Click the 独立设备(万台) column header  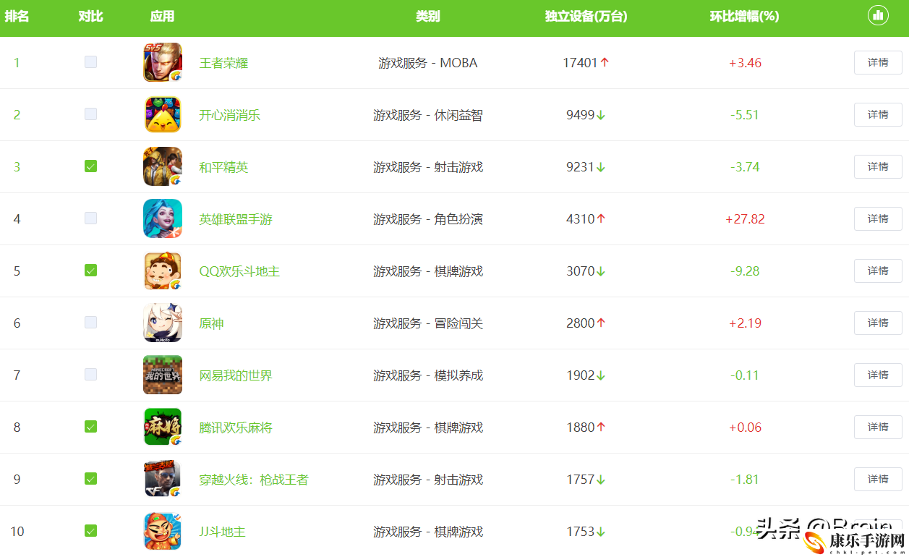point(586,16)
